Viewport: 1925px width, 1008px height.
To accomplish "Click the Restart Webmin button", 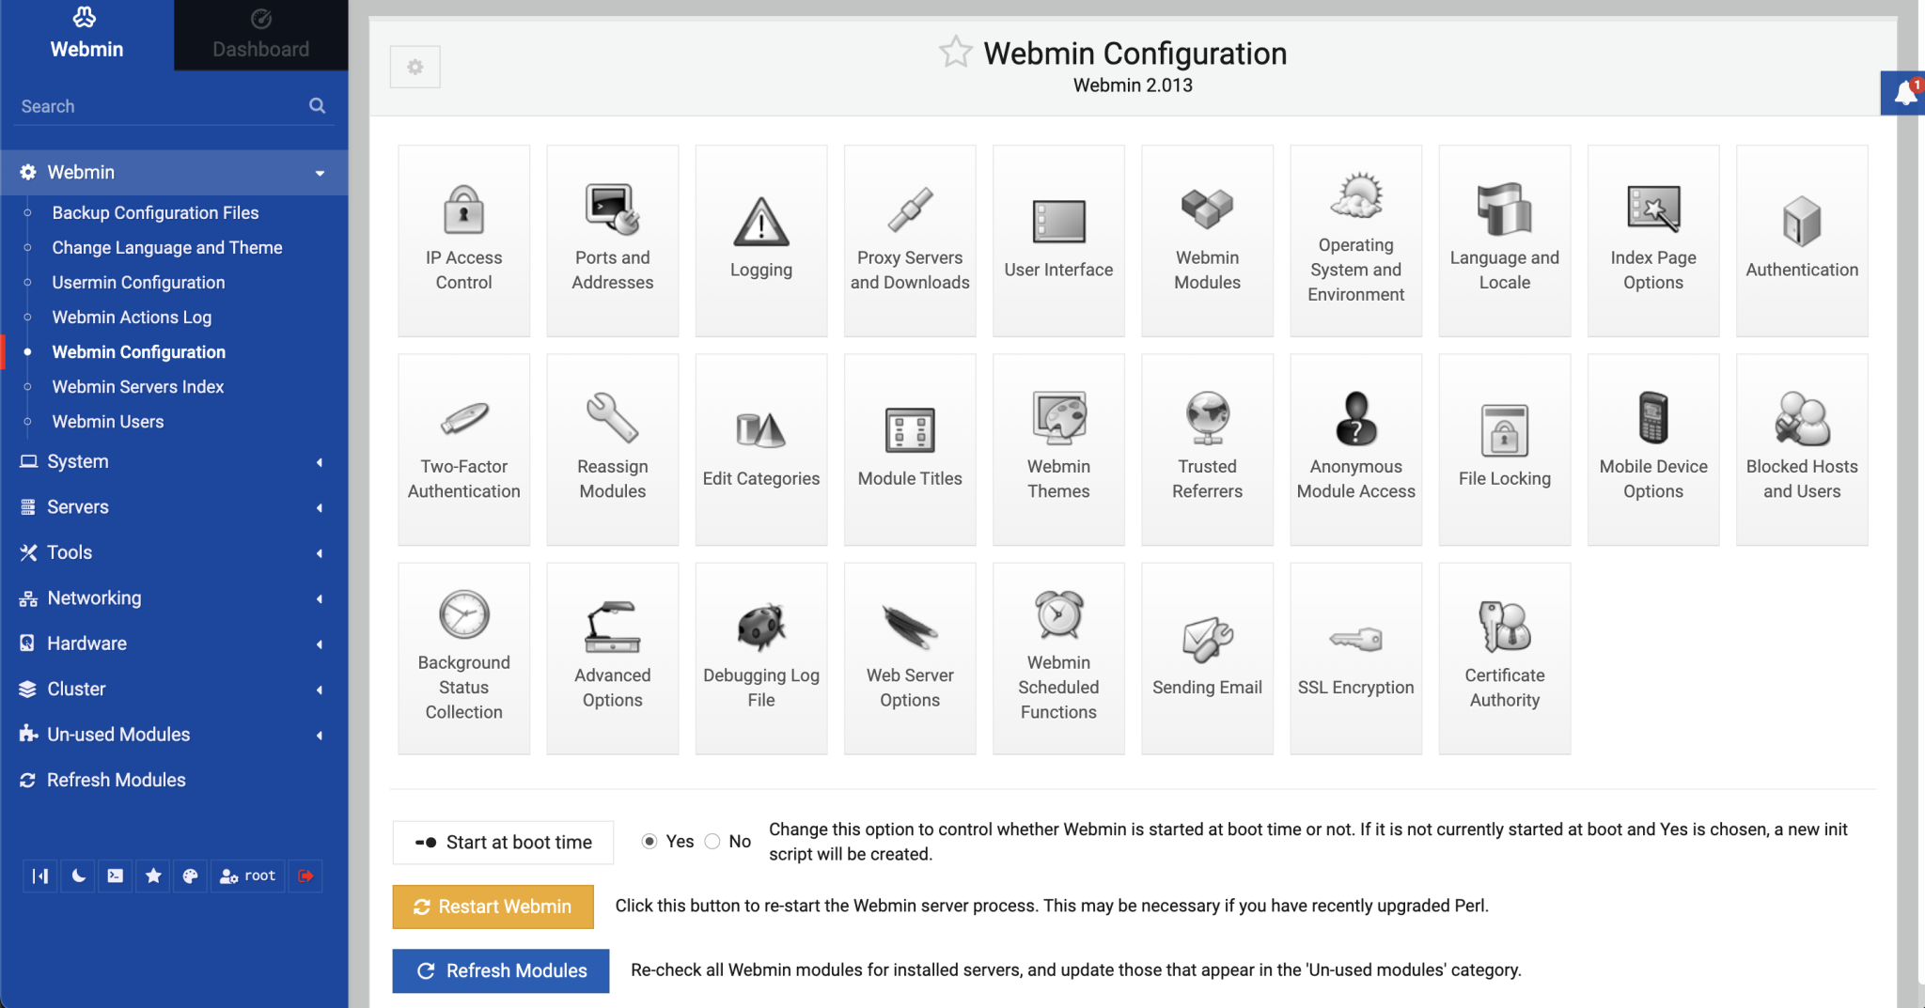I will pos(493,907).
